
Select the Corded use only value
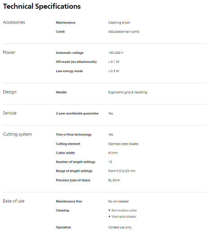click(x=120, y=227)
